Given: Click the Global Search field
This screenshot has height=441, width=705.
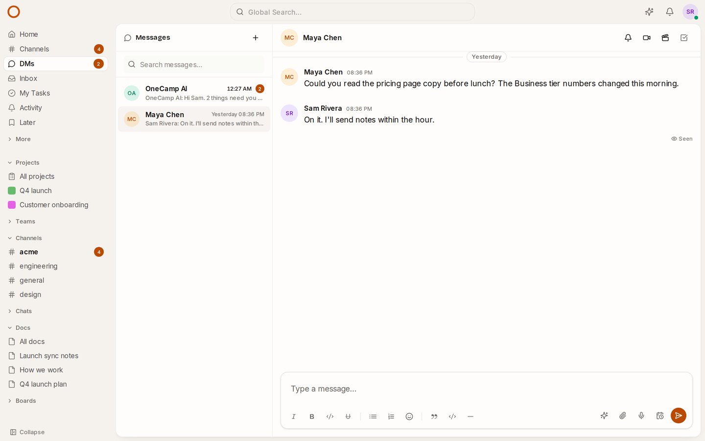Looking at the screenshot, I should 352,12.
